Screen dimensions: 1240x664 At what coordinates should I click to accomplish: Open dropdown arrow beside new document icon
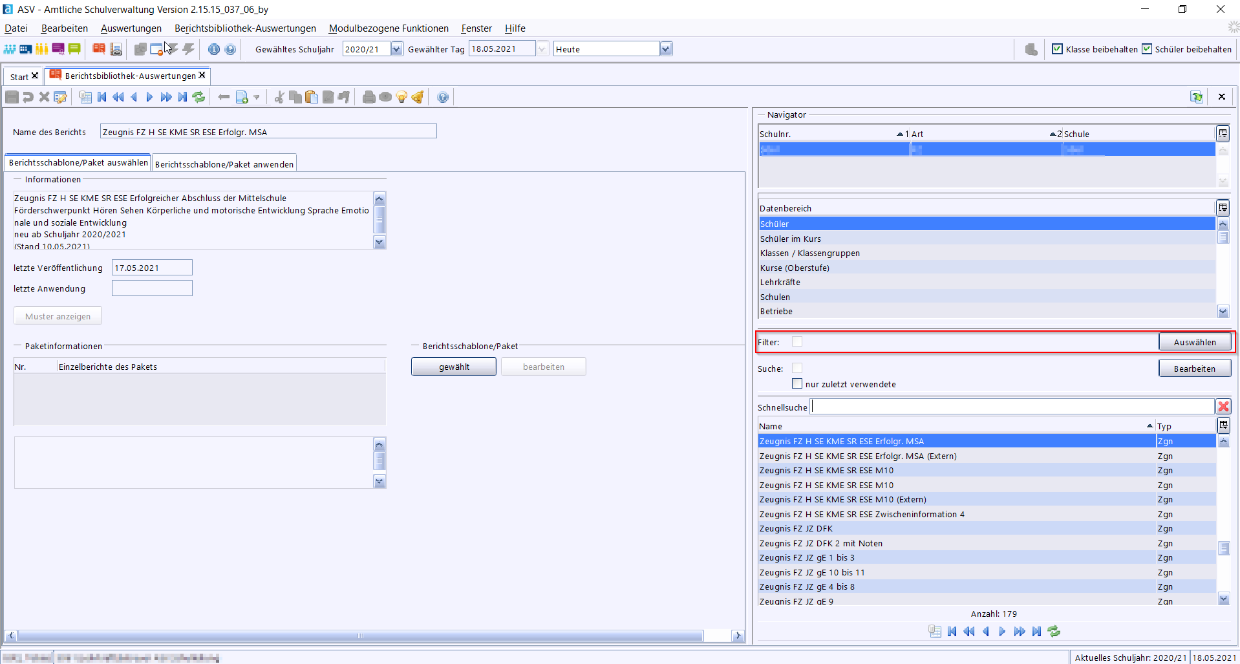257,98
